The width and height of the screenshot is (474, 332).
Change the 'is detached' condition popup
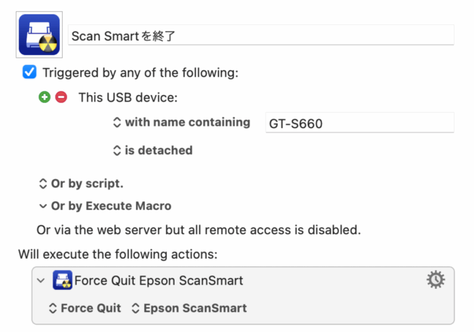[x=153, y=150]
